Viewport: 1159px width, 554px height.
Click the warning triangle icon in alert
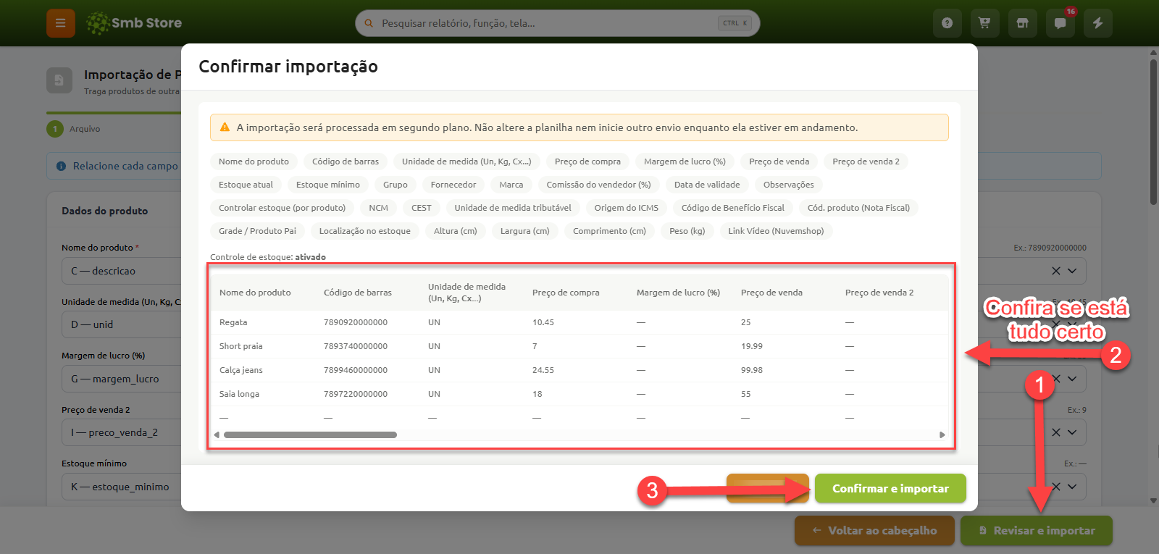point(225,127)
